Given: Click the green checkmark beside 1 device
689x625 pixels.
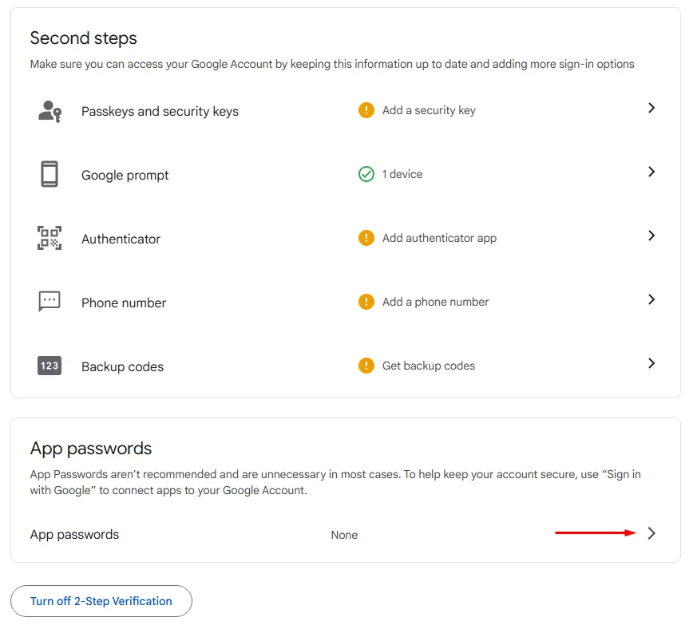Looking at the screenshot, I should (366, 174).
